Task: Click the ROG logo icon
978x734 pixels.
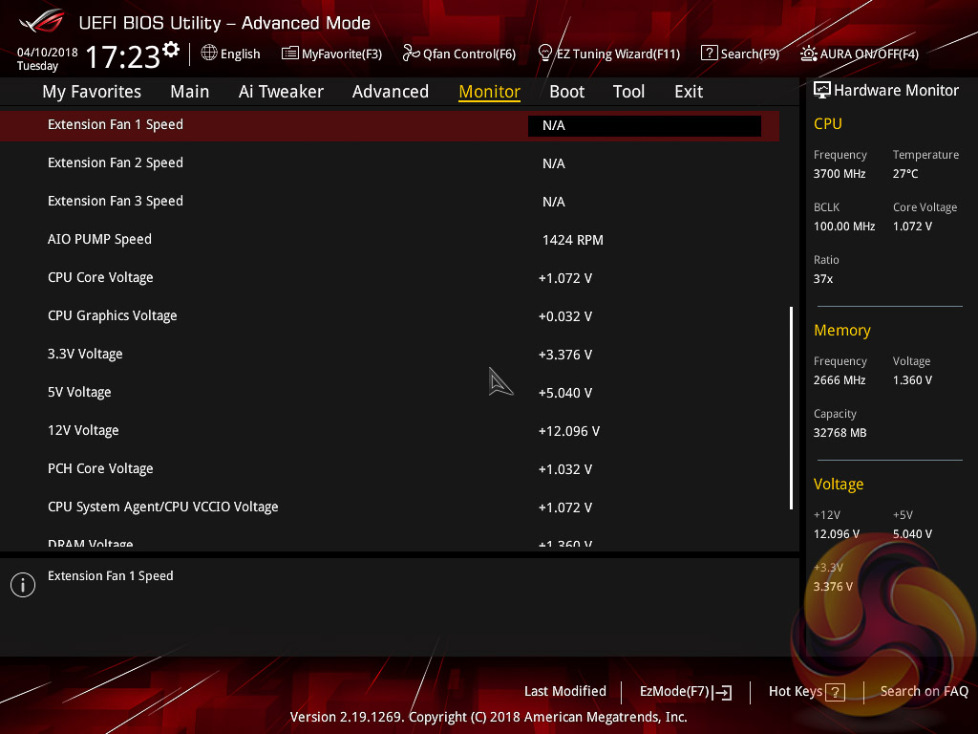Action: click(41, 21)
